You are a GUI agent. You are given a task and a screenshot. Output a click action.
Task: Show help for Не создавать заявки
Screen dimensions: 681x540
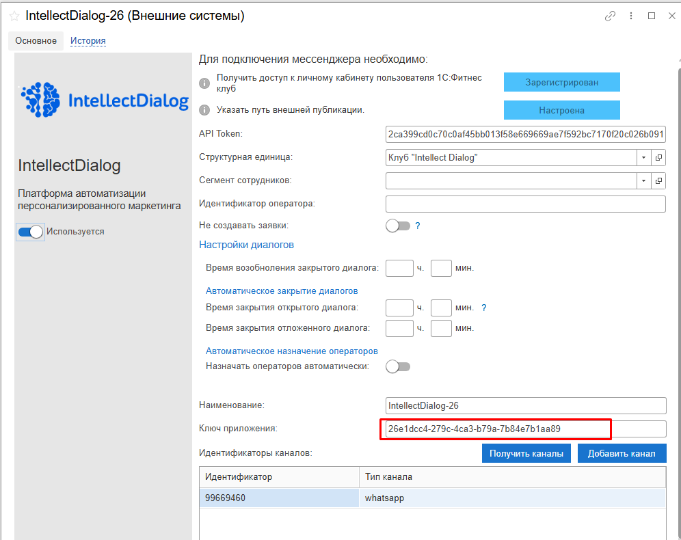pyautogui.click(x=417, y=226)
